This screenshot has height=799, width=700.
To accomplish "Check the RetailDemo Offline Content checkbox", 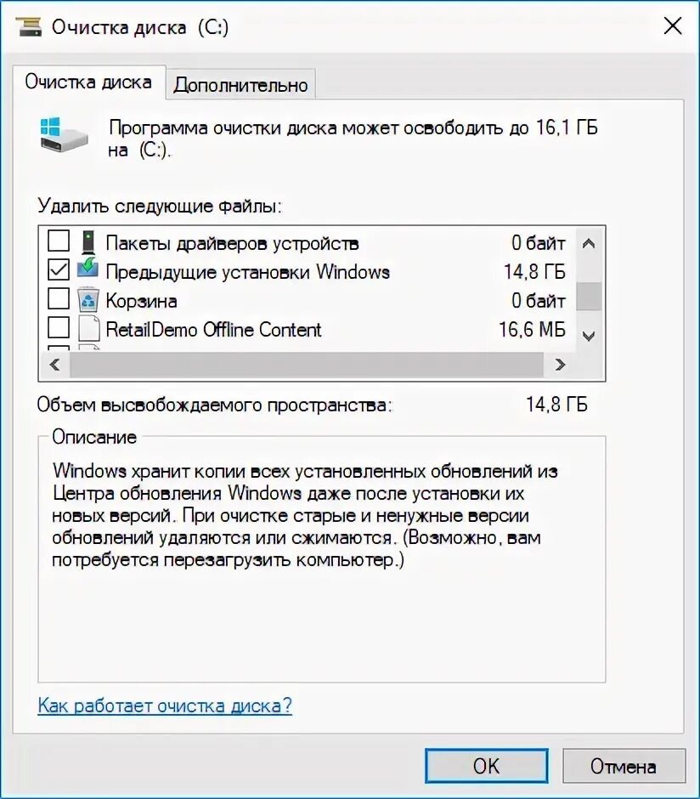I will click(59, 327).
